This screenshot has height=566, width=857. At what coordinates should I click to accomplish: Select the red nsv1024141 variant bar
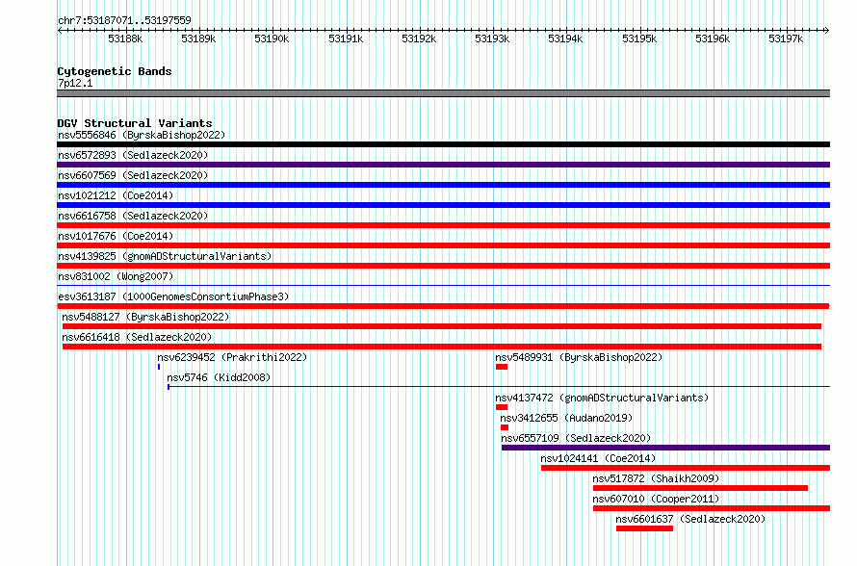pyautogui.click(x=686, y=468)
